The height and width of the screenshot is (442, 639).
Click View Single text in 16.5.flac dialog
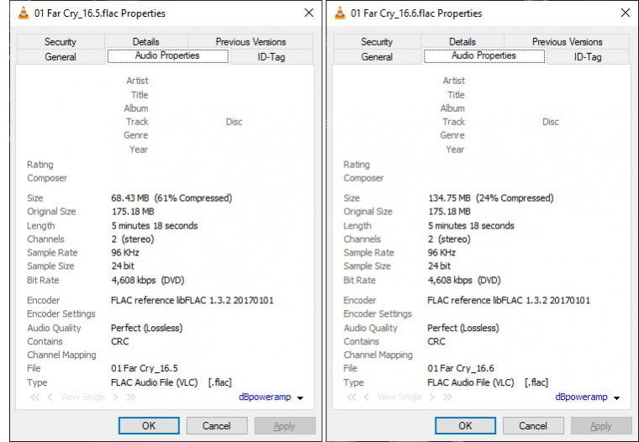[82, 397]
